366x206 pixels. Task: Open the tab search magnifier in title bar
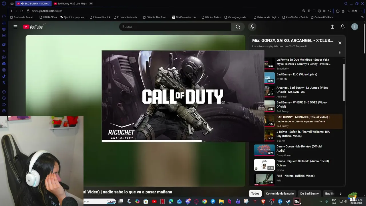pyautogui.click(x=346, y=4)
